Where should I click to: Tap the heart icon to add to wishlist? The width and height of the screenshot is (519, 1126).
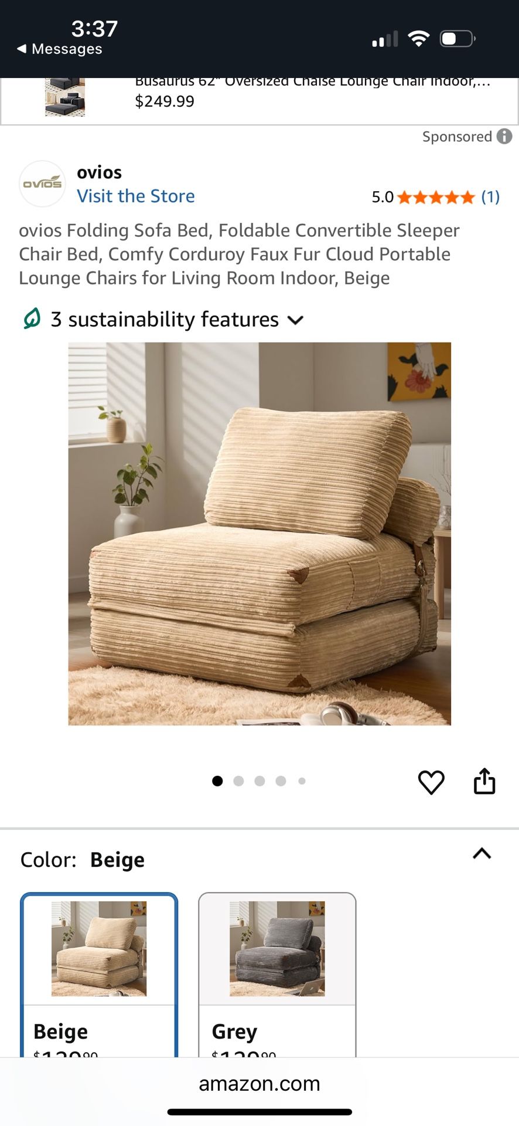pos(431,782)
